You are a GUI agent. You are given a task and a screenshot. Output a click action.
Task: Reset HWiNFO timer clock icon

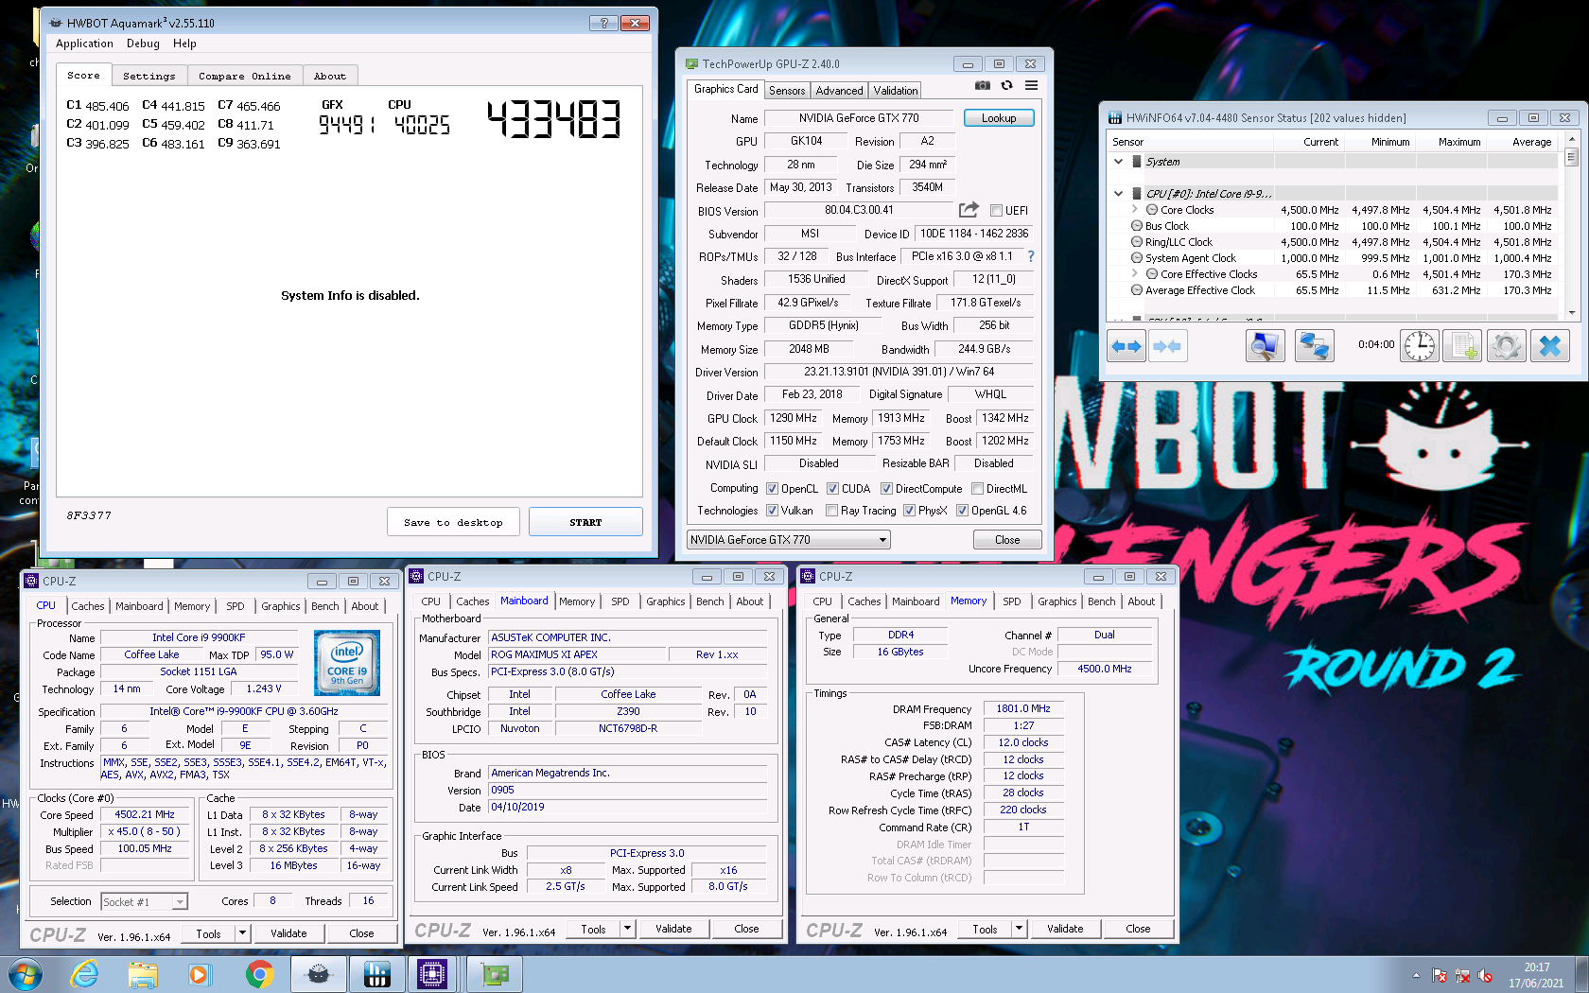click(x=1419, y=346)
